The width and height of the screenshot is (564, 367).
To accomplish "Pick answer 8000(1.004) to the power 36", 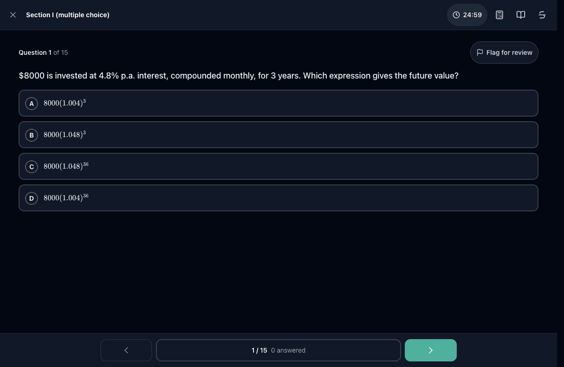I will coord(279,198).
